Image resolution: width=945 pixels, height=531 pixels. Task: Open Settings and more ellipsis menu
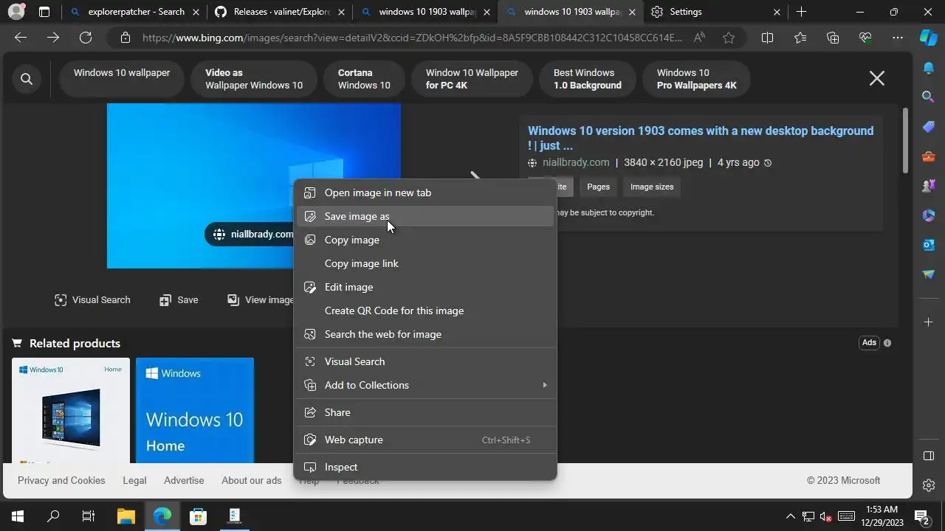click(898, 38)
